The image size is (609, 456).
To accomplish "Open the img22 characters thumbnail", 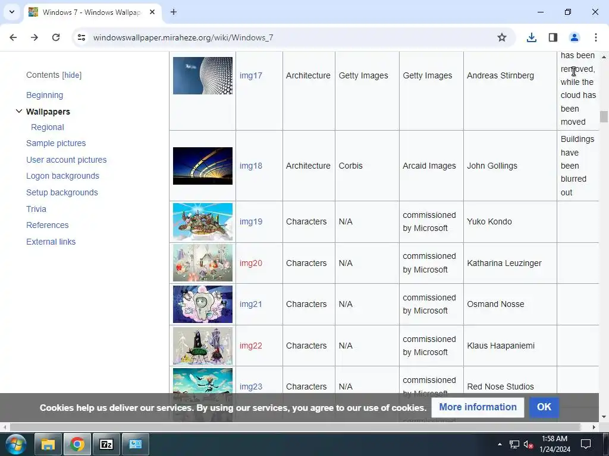I will coord(203,346).
